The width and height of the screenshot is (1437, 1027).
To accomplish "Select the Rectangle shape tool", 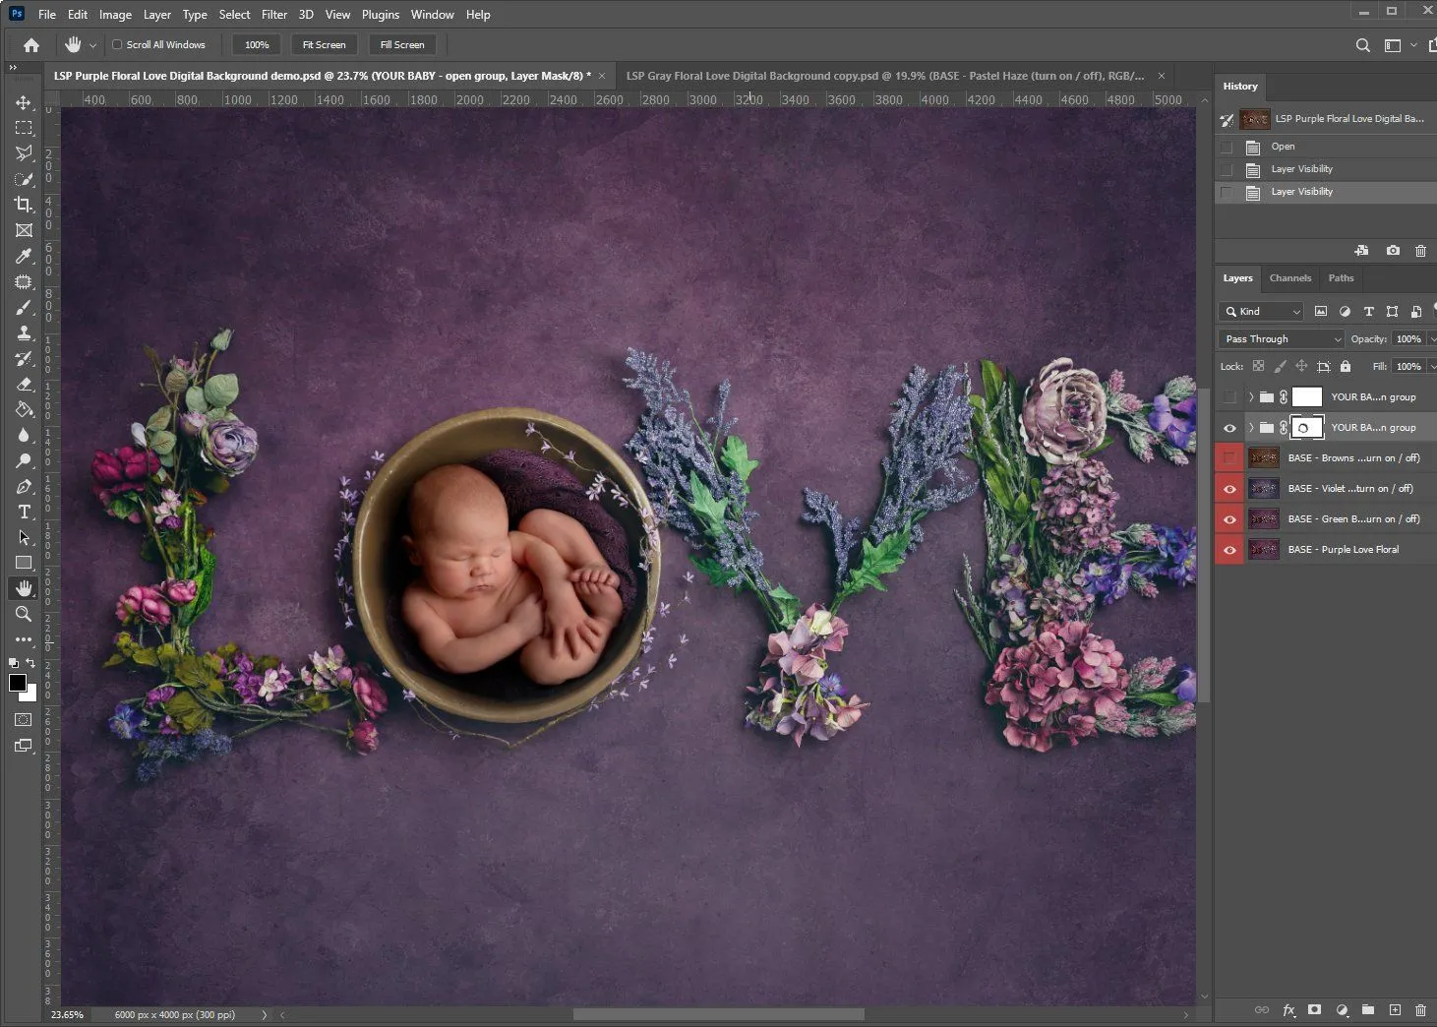I will tap(24, 563).
